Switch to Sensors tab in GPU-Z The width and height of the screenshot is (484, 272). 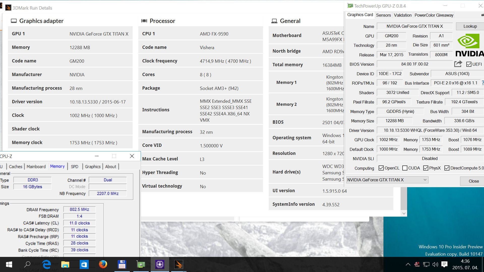click(x=383, y=15)
